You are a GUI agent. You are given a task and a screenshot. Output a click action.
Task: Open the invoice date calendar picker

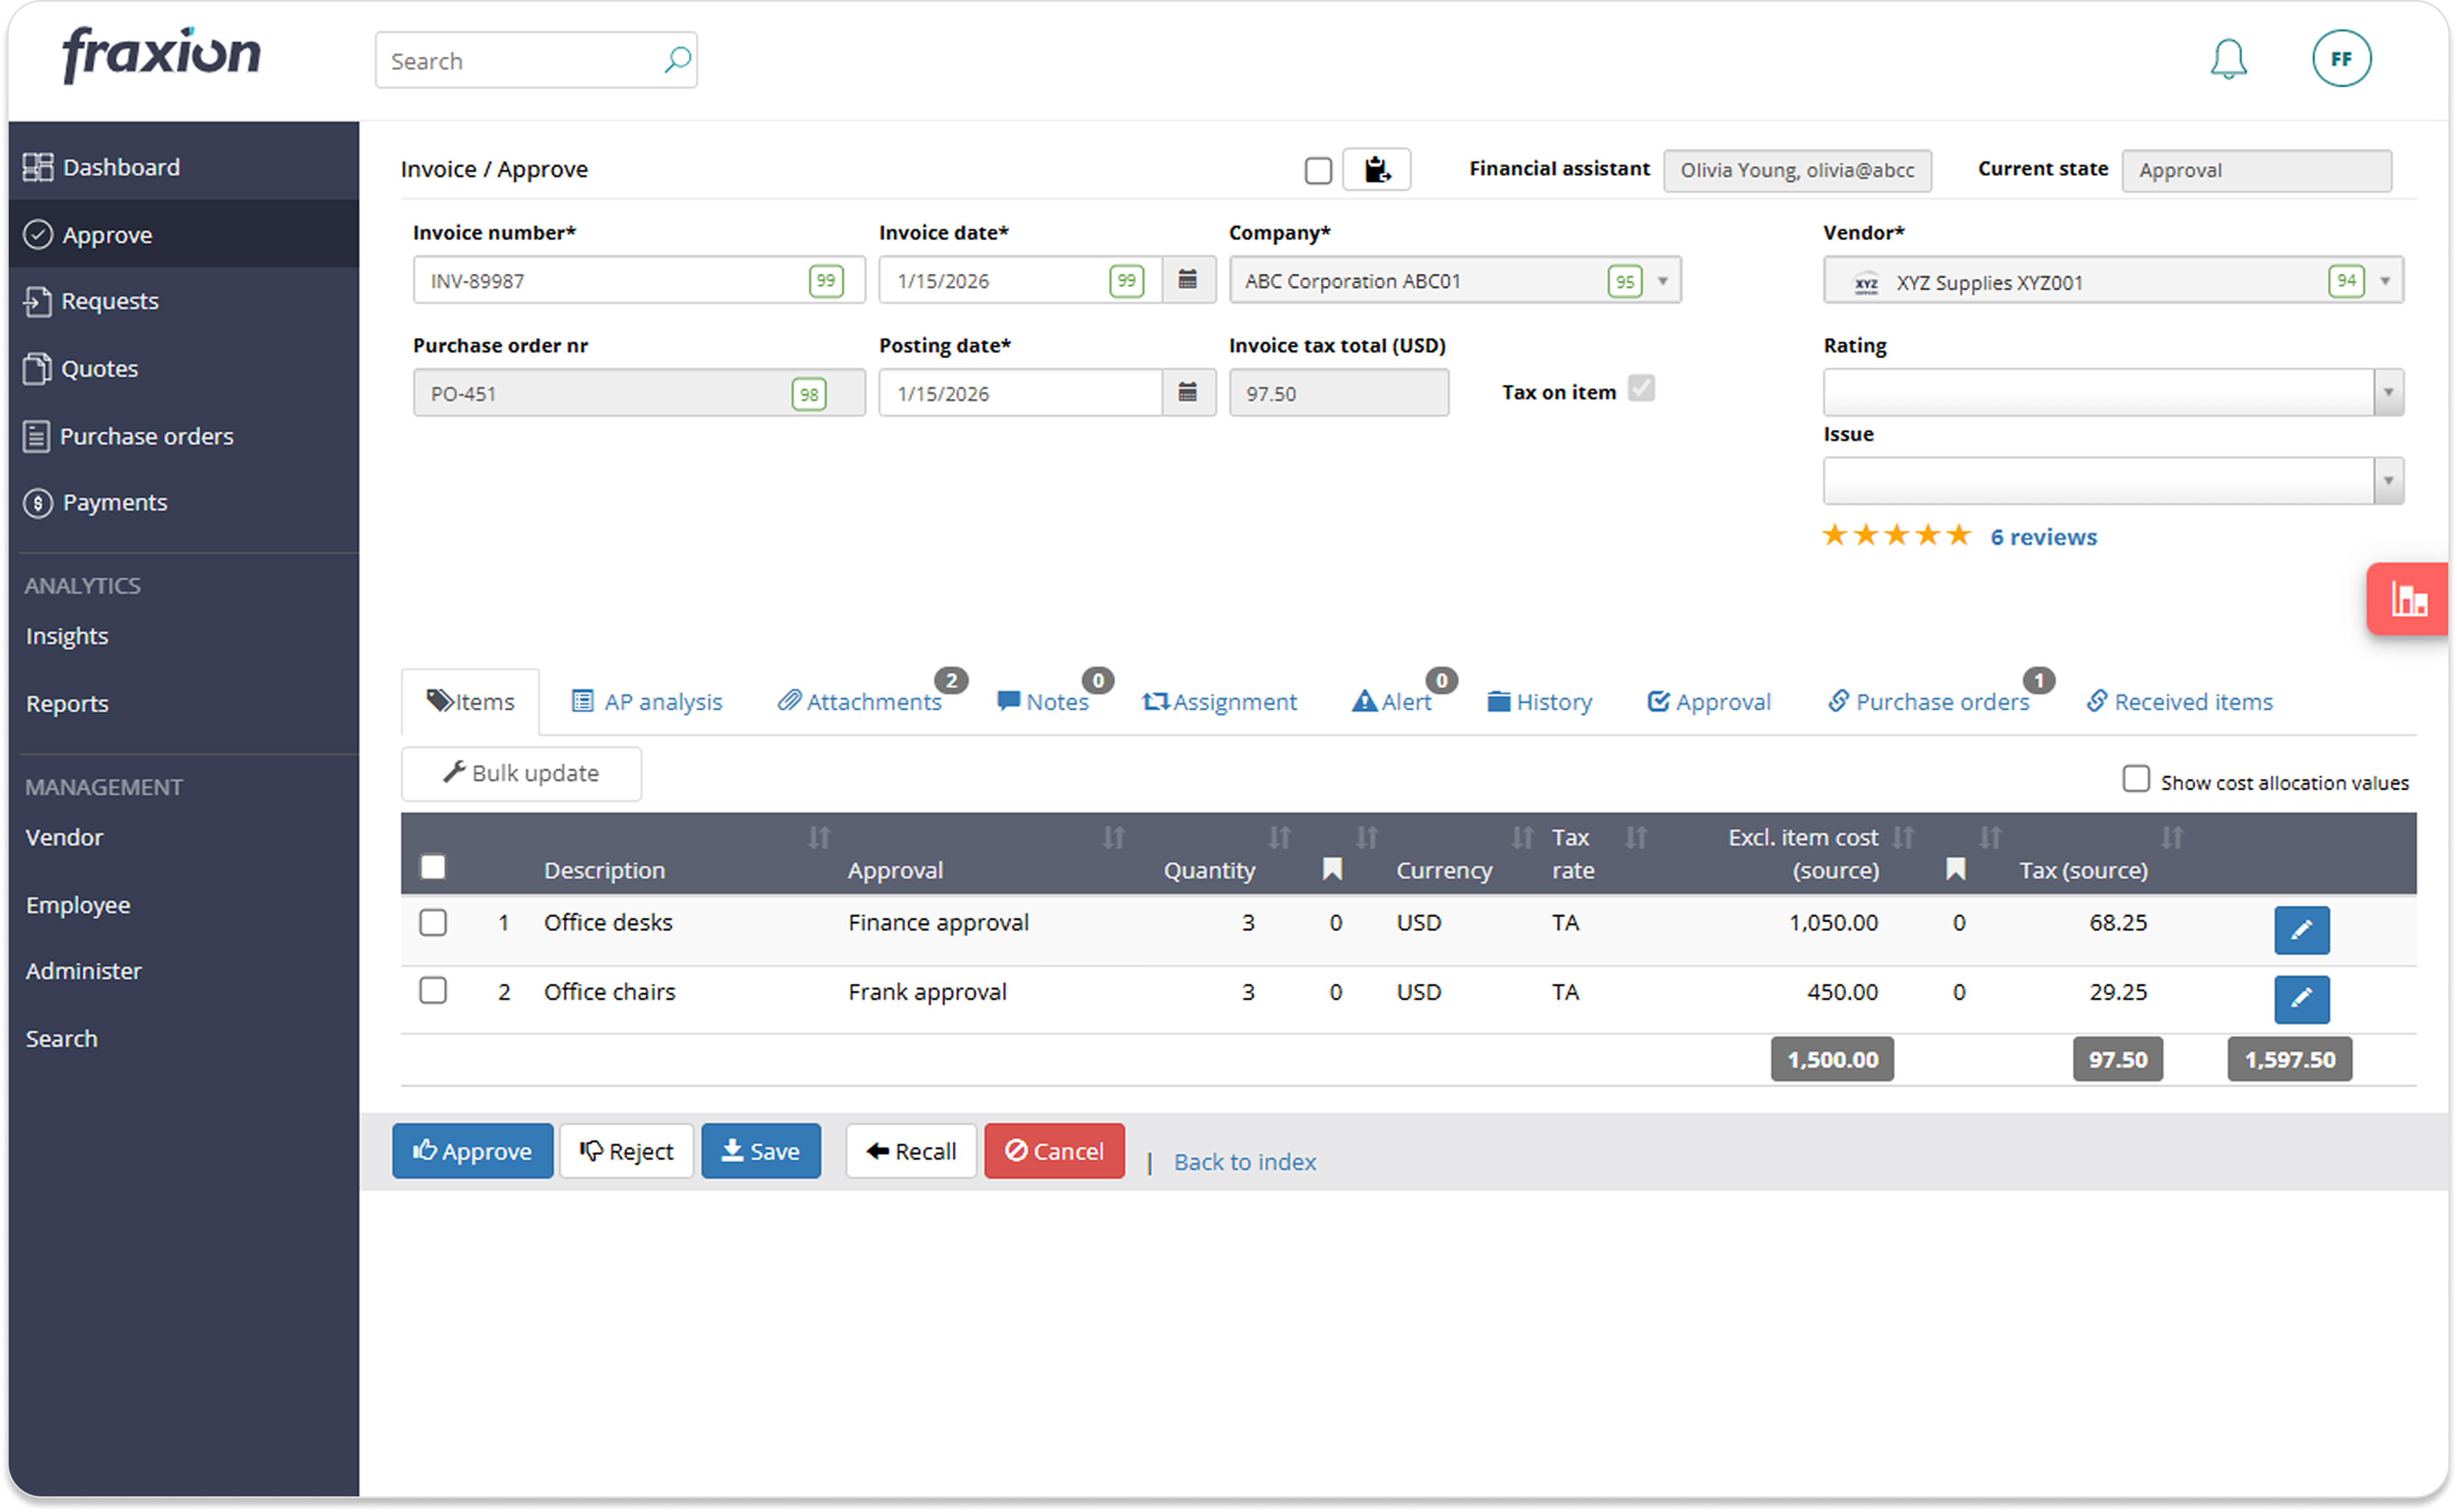pos(1188,280)
